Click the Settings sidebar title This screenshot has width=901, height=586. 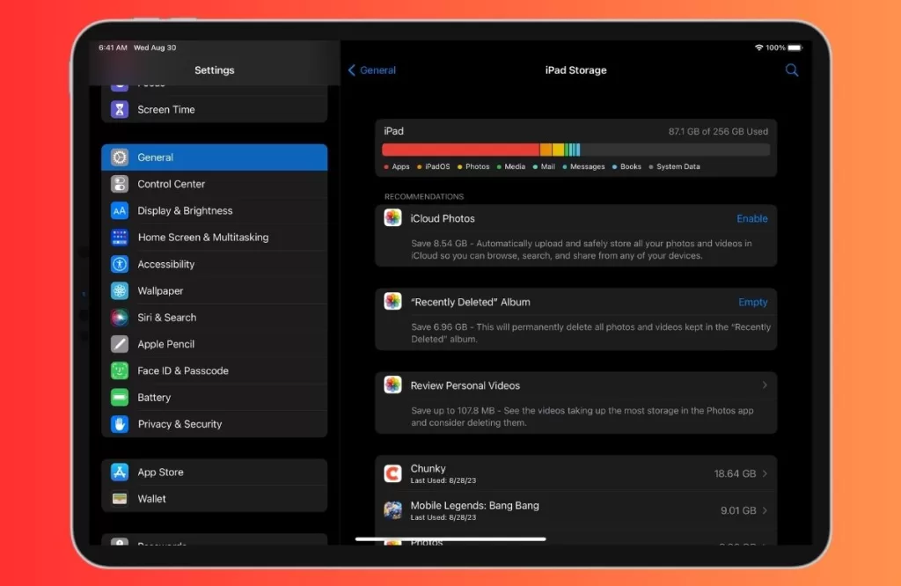pyautogui.click(x=215, y=70)
